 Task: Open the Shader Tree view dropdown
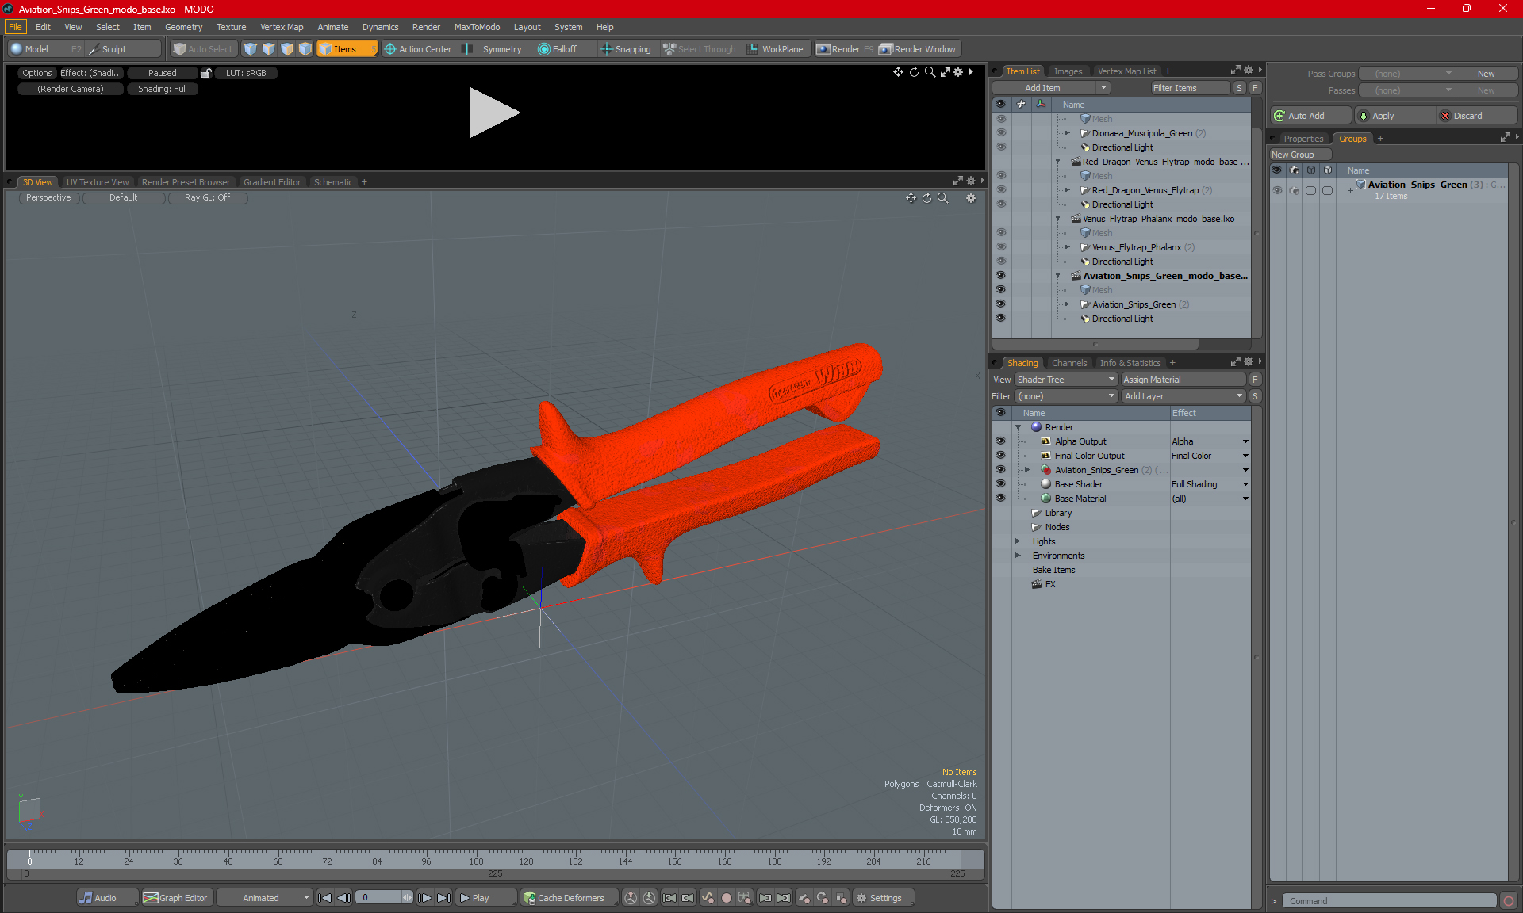pos(1066,380)
